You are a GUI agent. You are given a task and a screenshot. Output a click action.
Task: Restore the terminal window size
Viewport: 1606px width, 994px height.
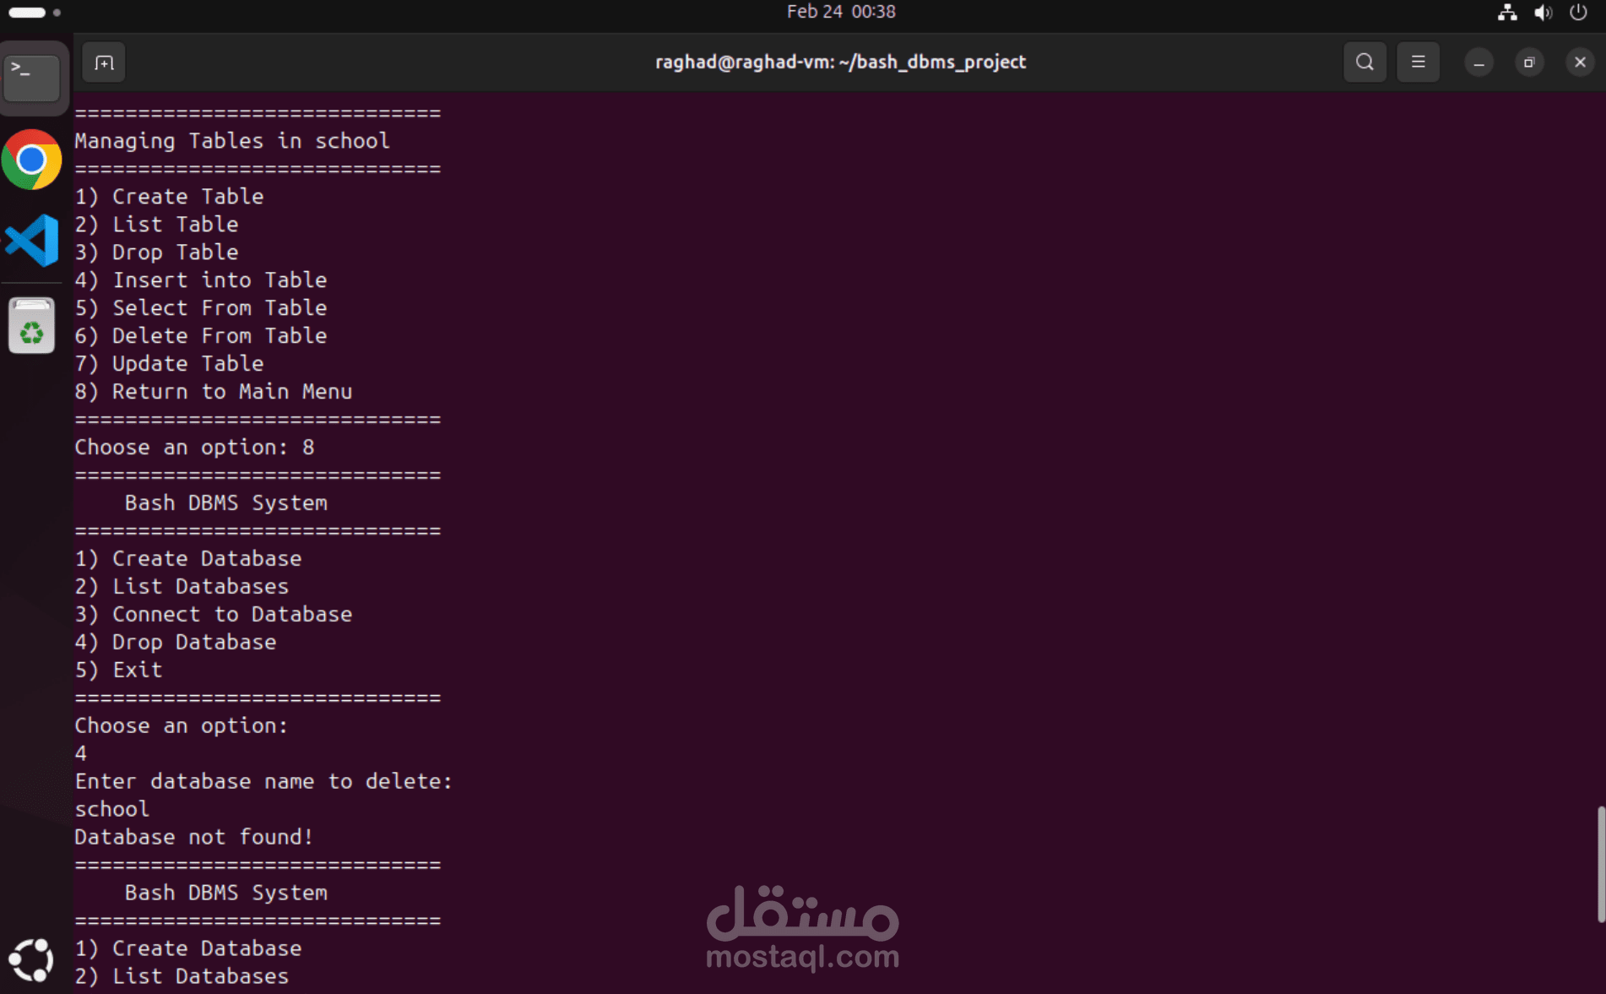pos(1529,62)
